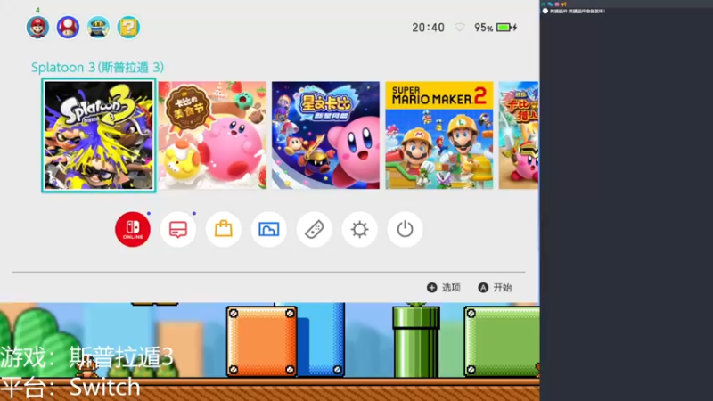Viewport: 713px width, 401px height.
Task: Select the partially visible Kirby Fighters tile
Action: click(519, 135)
